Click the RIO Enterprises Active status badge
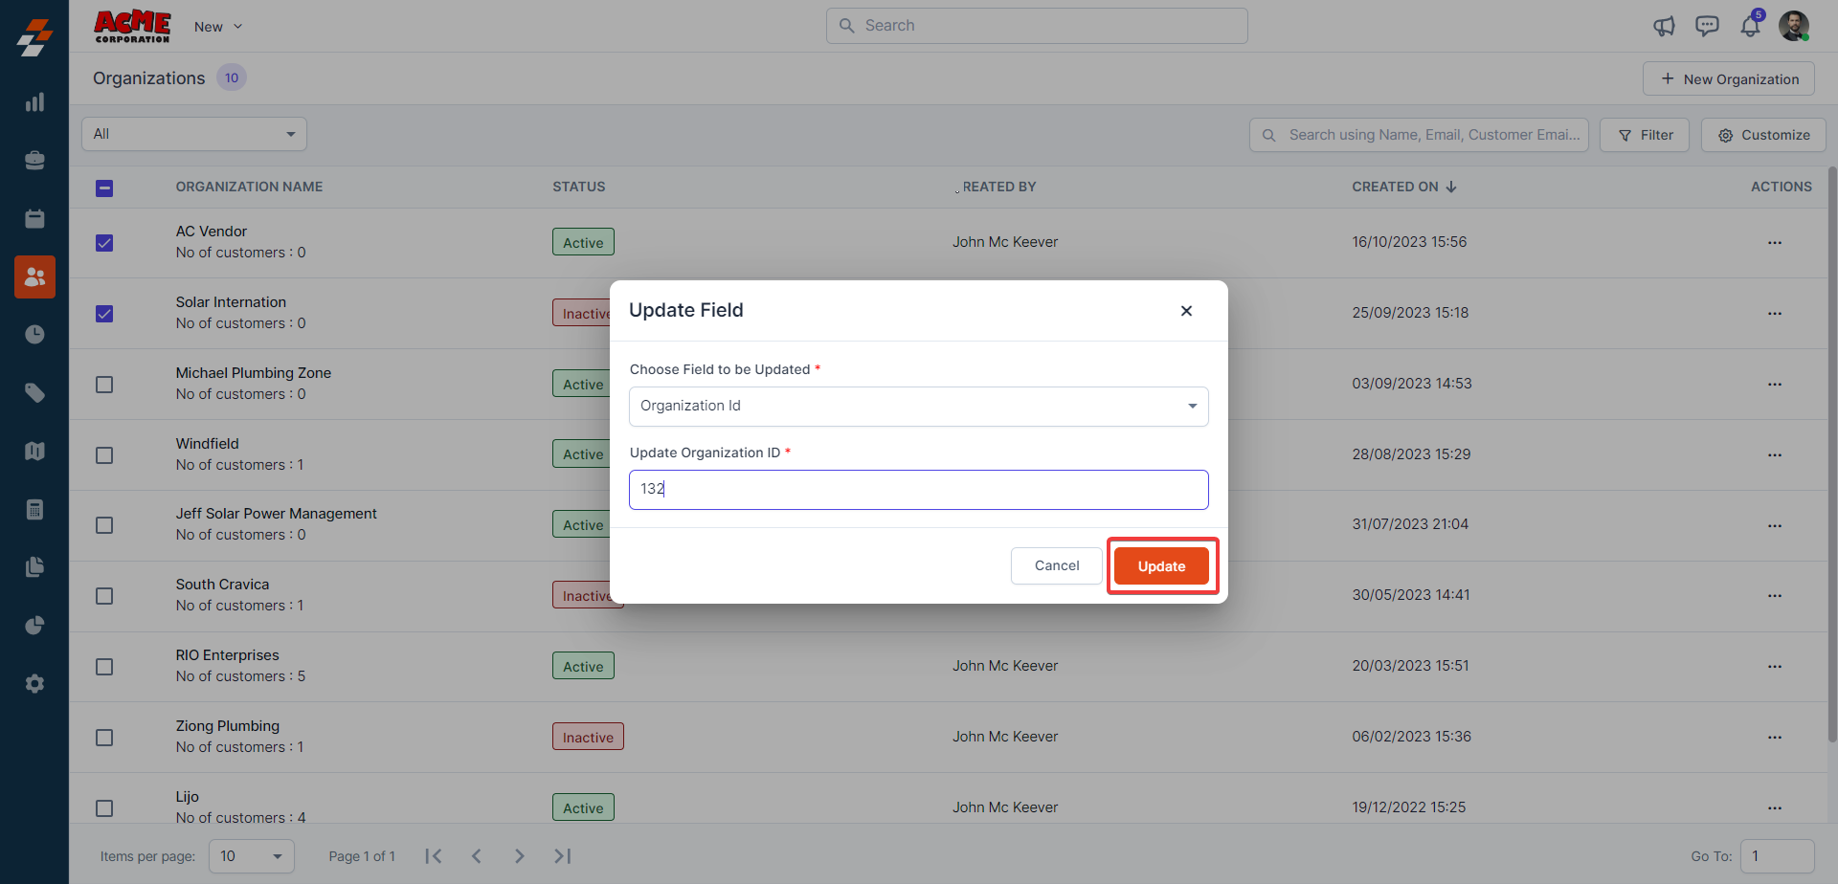The height and width of the screenshot is (884, 1838). (x=583, y=666)
